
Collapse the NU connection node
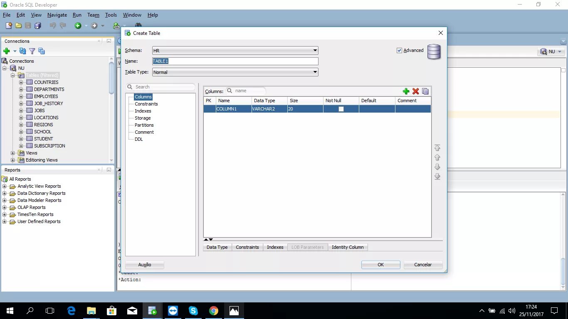click(4, 68)
